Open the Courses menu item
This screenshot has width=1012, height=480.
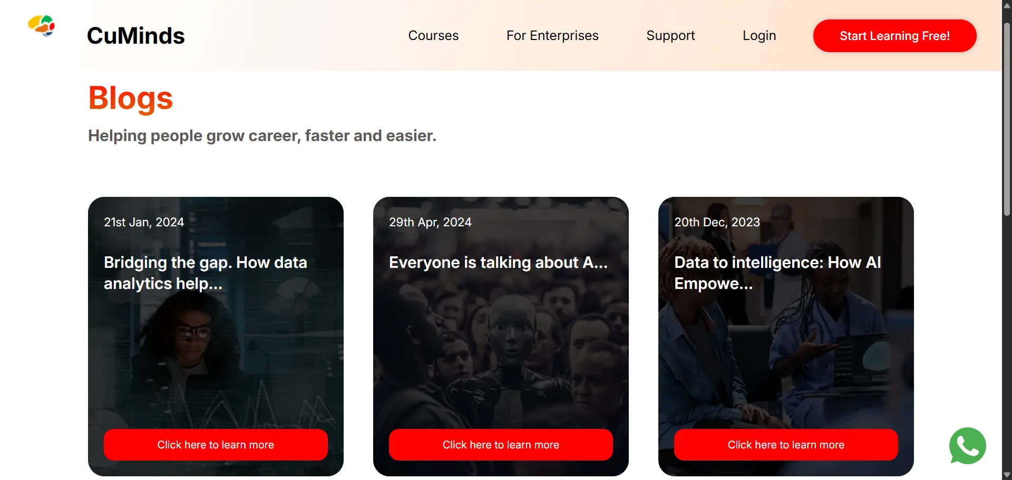pyautogui.click(x=433, y=35)
